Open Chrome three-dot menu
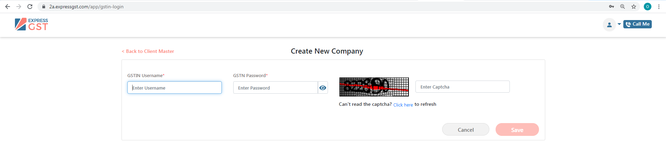The height and width of the screenshot is (158, 666). [x=659, y=7]
